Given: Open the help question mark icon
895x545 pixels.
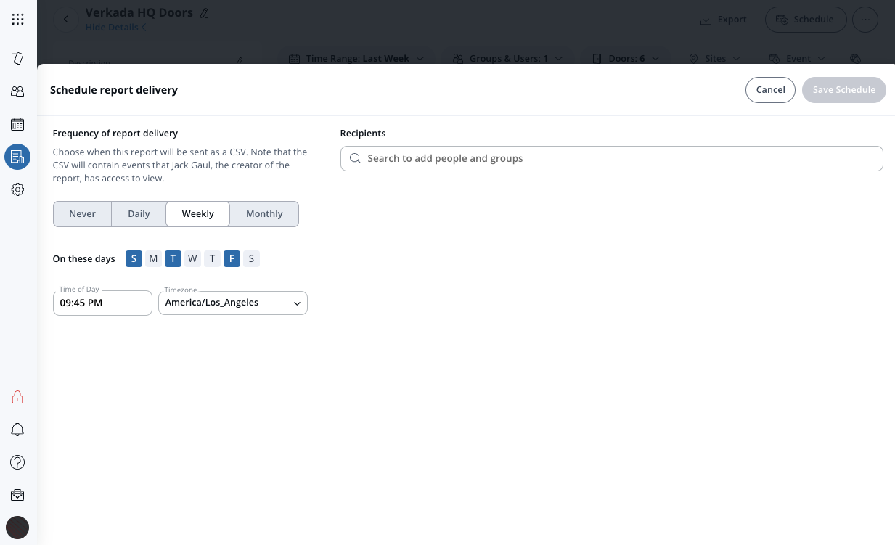Looking at the screenshot, I should 17,462.
